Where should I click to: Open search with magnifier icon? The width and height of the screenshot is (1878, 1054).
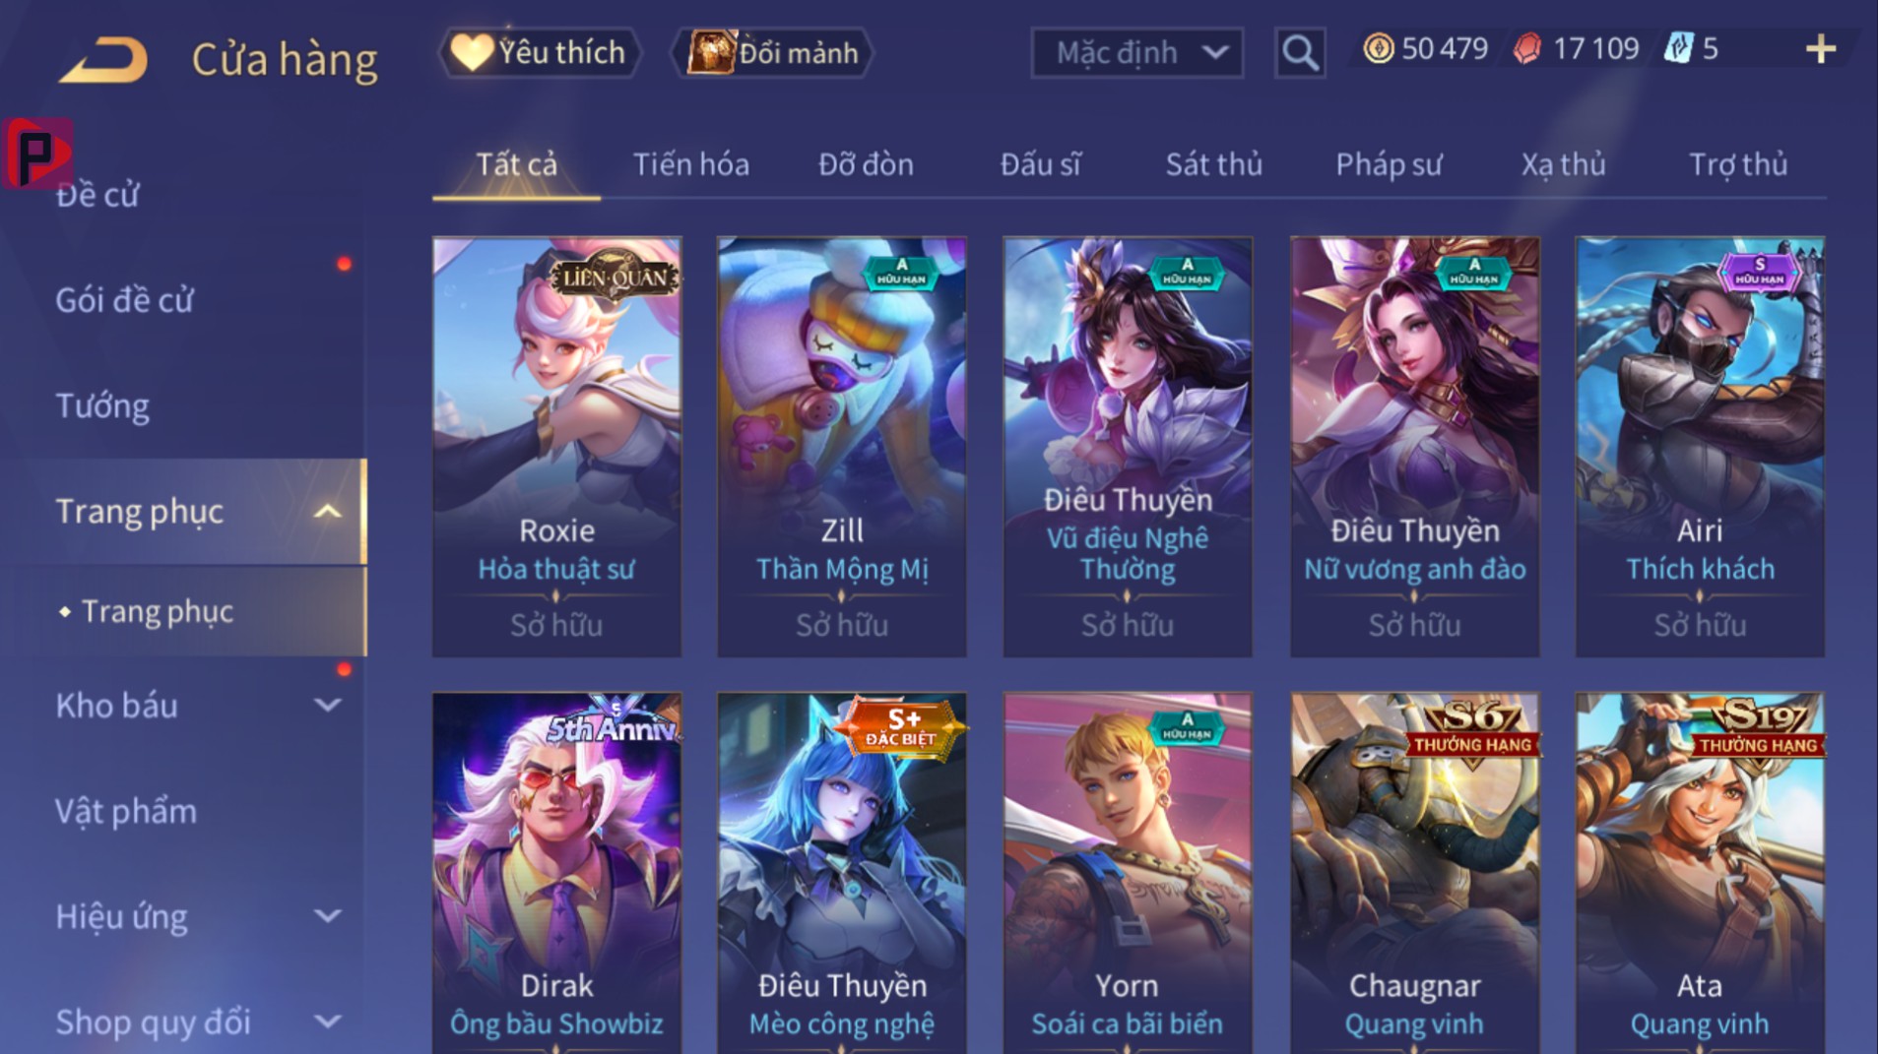[x=1300, y=52]
